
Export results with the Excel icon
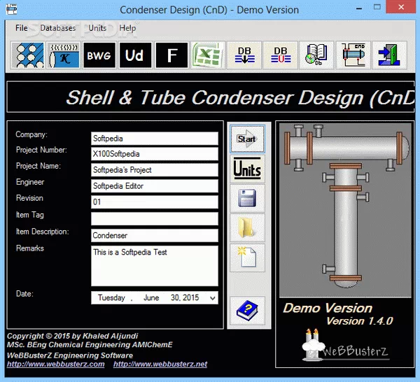[208, 55]
